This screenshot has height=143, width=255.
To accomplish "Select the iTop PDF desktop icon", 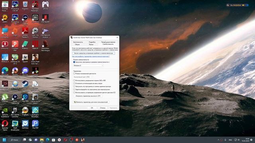I will pyautogui.click(x=35, y=125).
